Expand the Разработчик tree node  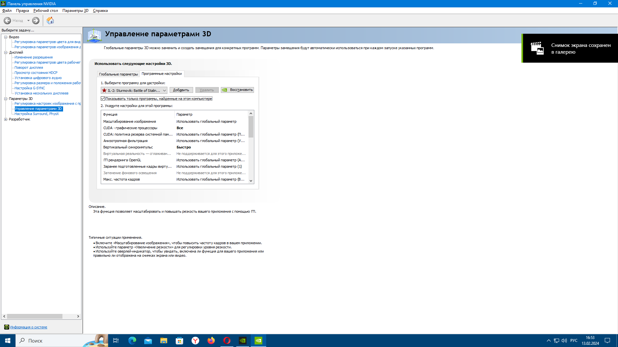tap(5, 119)
